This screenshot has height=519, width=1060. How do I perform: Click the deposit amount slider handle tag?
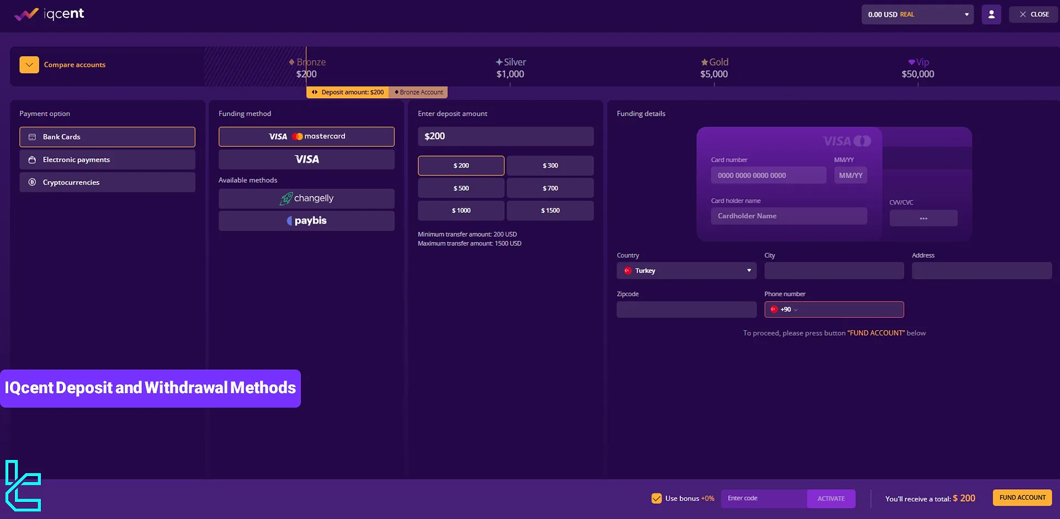pyautogui.click(x=347, y=92)
